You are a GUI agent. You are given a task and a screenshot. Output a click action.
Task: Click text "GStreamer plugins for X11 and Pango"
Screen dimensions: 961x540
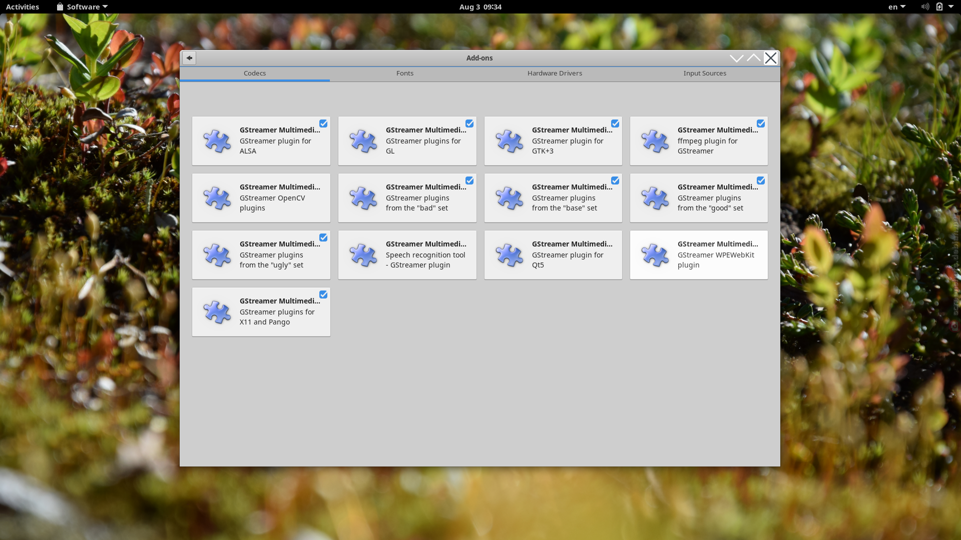point(277,317)
